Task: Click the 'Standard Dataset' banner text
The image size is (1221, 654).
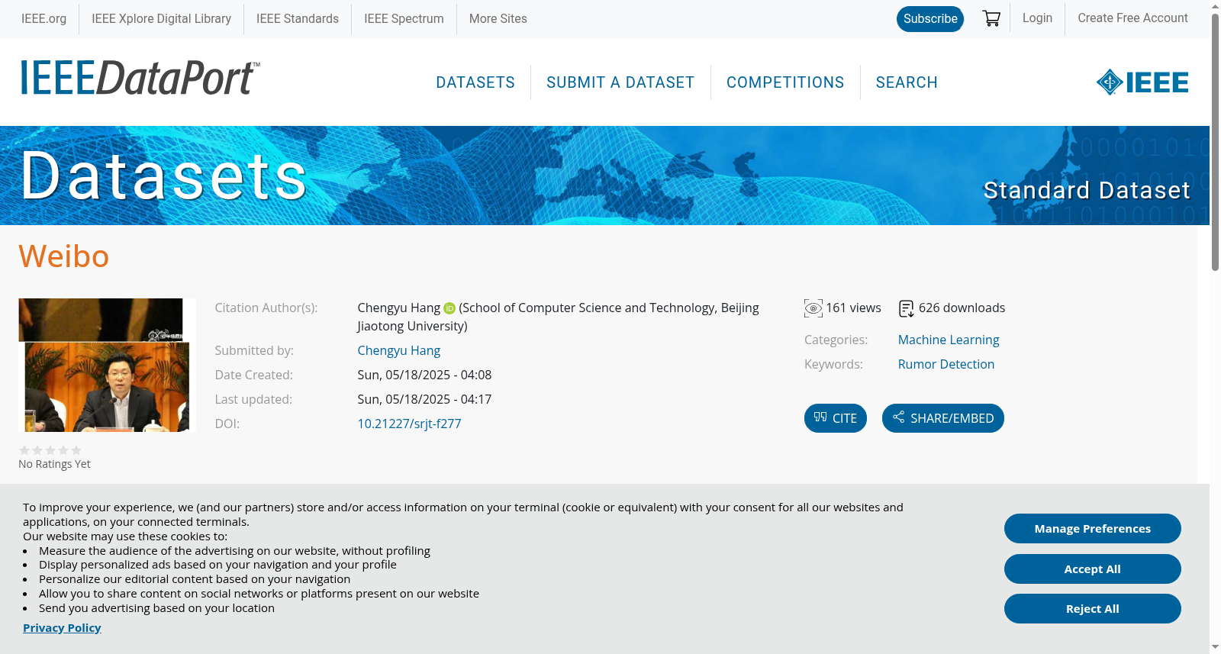Action: point(1087,190)
